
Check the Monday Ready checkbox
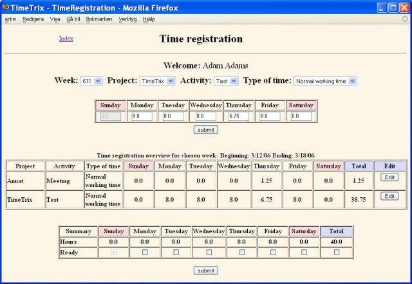[145, 253]
